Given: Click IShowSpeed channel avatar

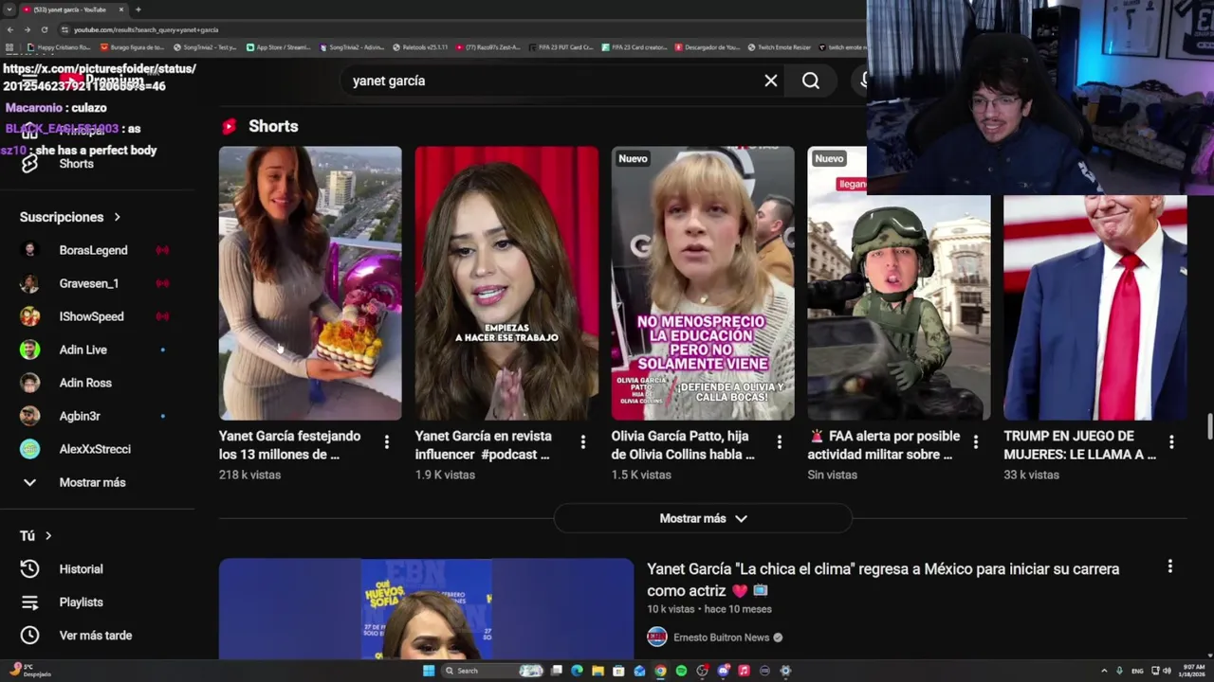Looking at the screenshot, I should (30, 316).
